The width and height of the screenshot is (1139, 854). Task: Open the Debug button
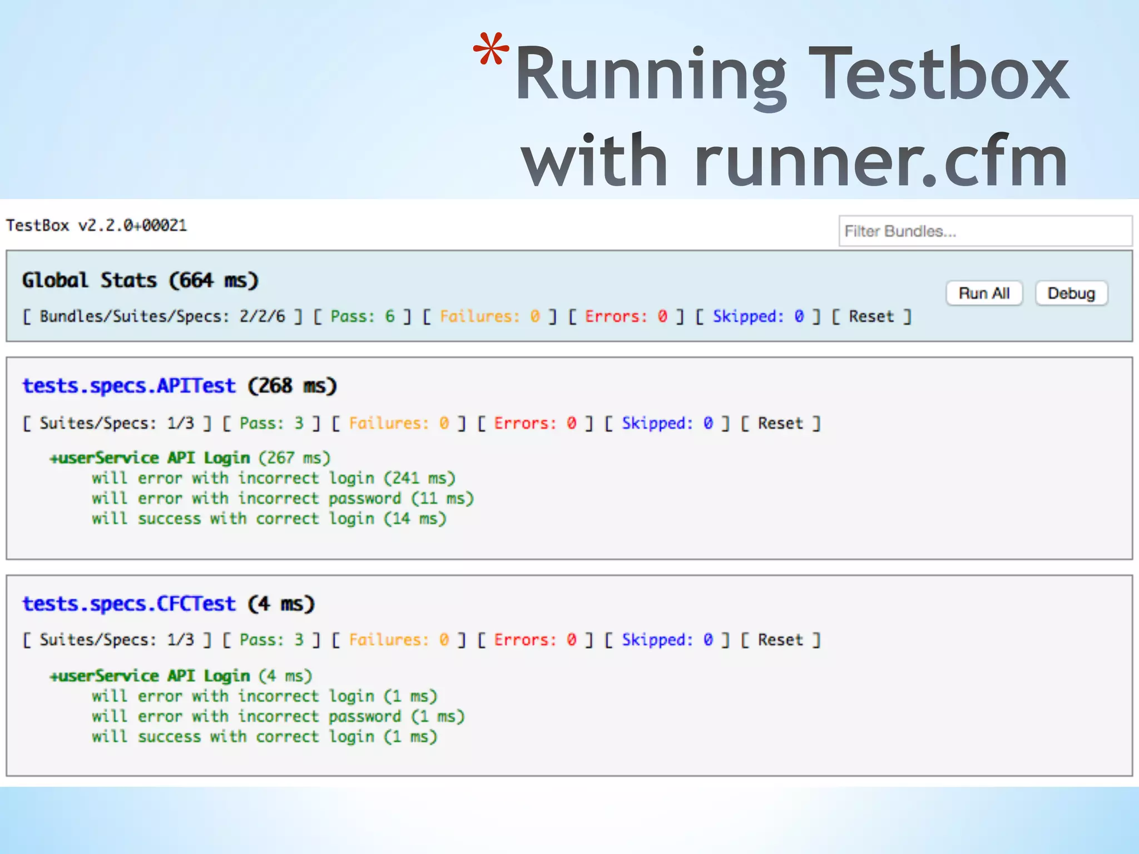pos(1071,293)
